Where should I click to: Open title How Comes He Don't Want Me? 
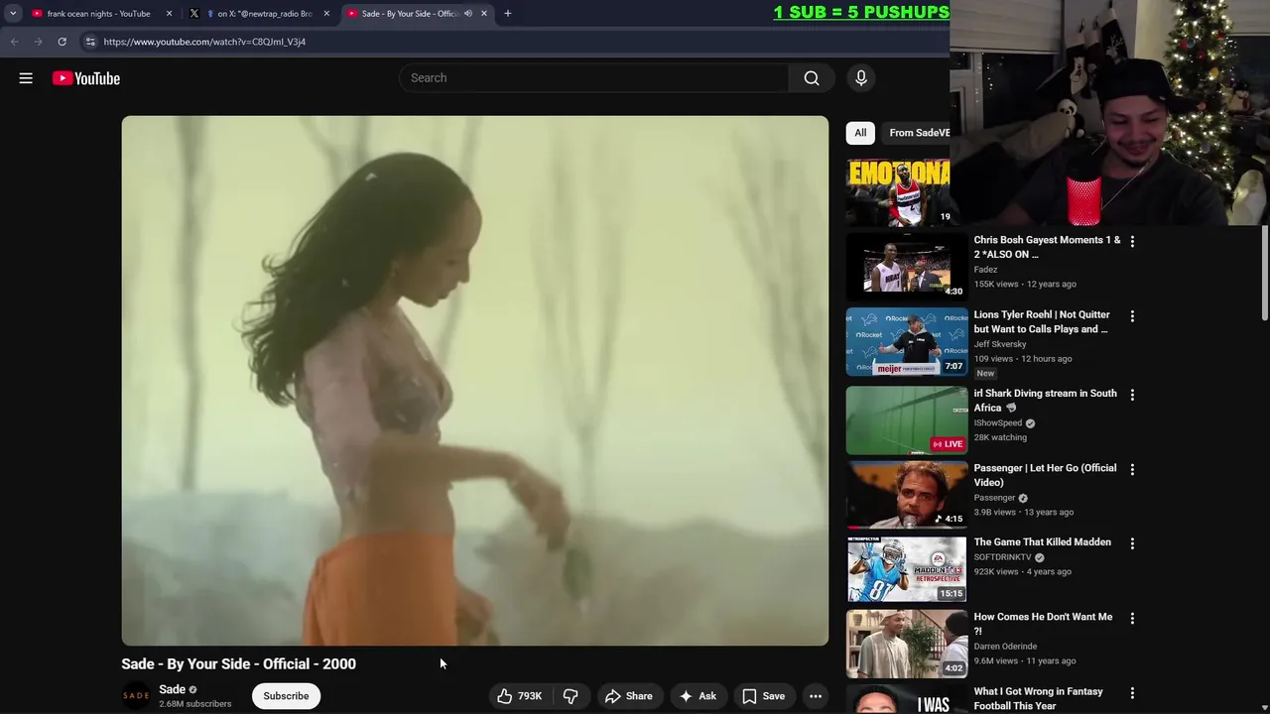point(1043,624)
